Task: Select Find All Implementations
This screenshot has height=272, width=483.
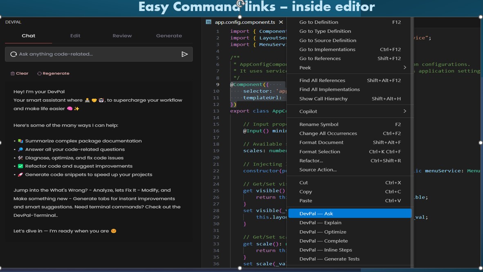Action: tap(350, 89)
